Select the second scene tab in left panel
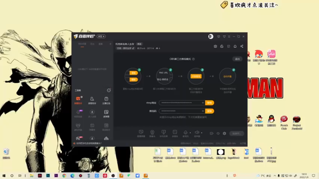Image resolution: width=319 pixels, height=179 pixels. click(x=93, y=44)
